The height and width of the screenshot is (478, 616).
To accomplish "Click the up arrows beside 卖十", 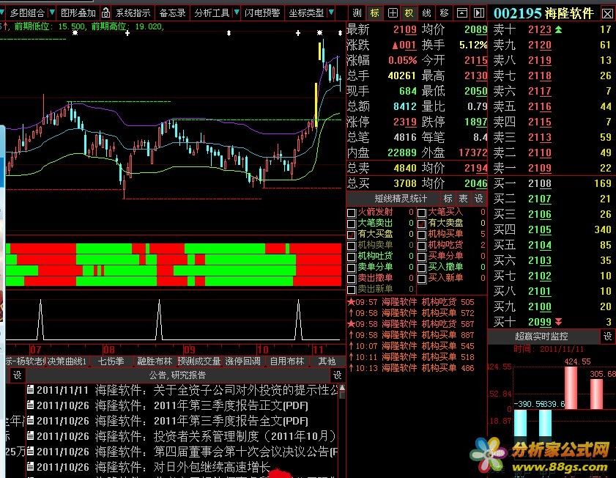I will click(558, 29).
